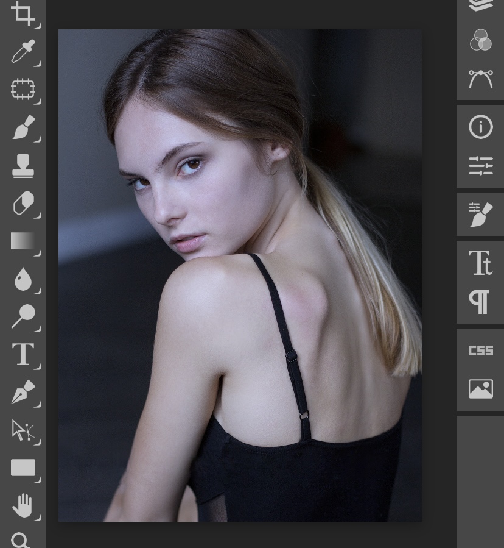Screen dimensions: 504x548
Task: Open the Character panel
Action: (x=481, y=263)
